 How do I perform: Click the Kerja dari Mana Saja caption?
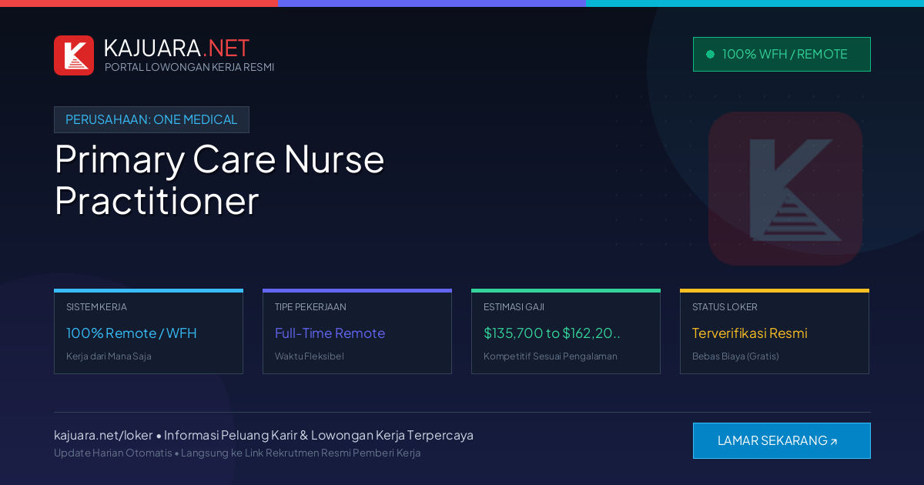[x=109, y=356]
